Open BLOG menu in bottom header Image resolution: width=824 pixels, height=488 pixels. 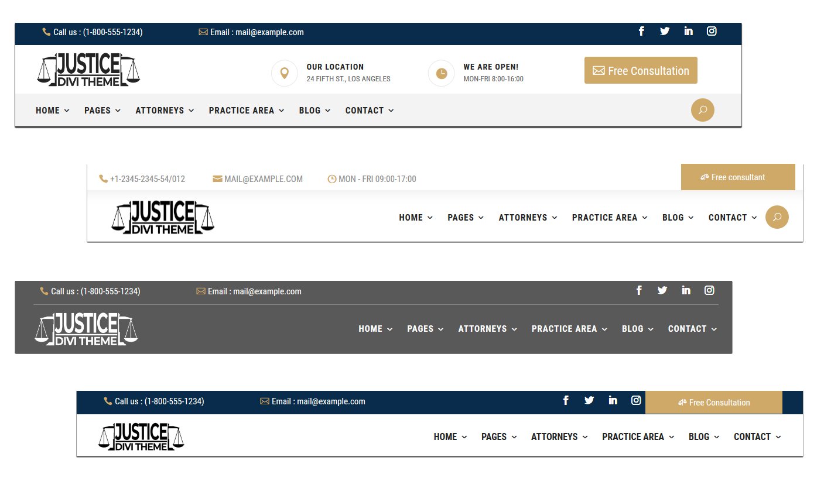(704, 437)
